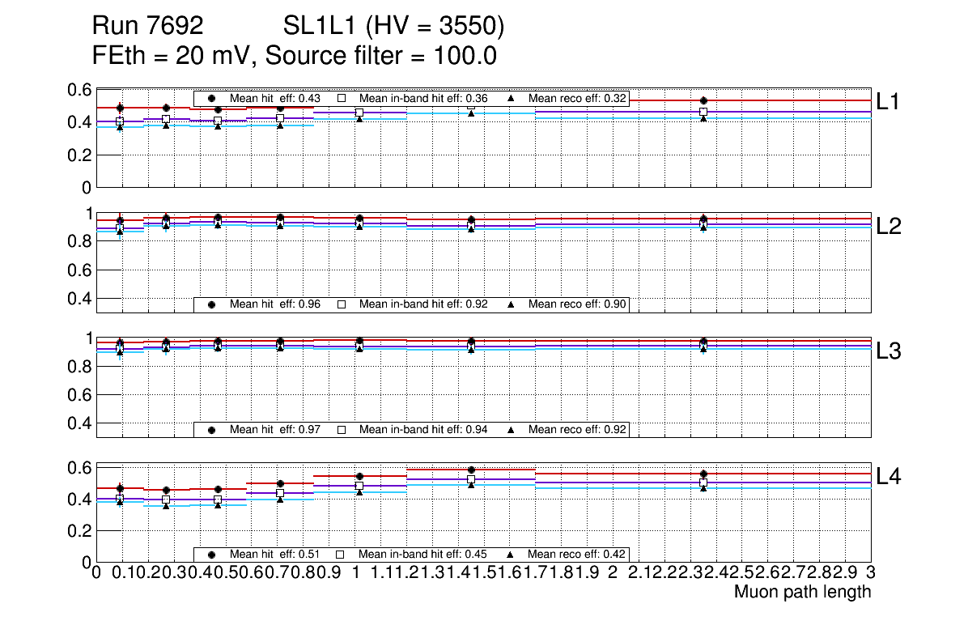Click the 'SL1L1 (HV = 3550)' title text
Screen dimensions: 968x625
pyautogui.click(x=393, y=28)
